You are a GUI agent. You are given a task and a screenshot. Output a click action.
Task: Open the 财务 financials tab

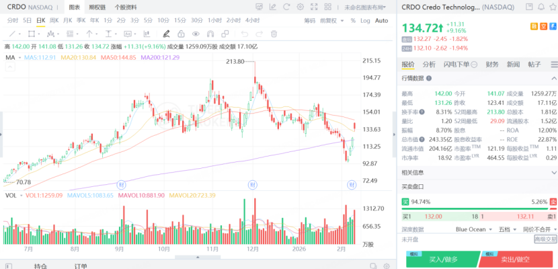(x=492, y=65)
